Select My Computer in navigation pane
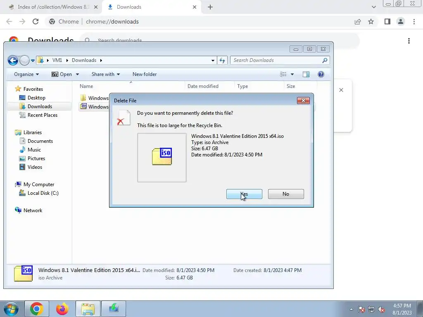The width and height of the screenshot is (423, 317). point(38,185)
